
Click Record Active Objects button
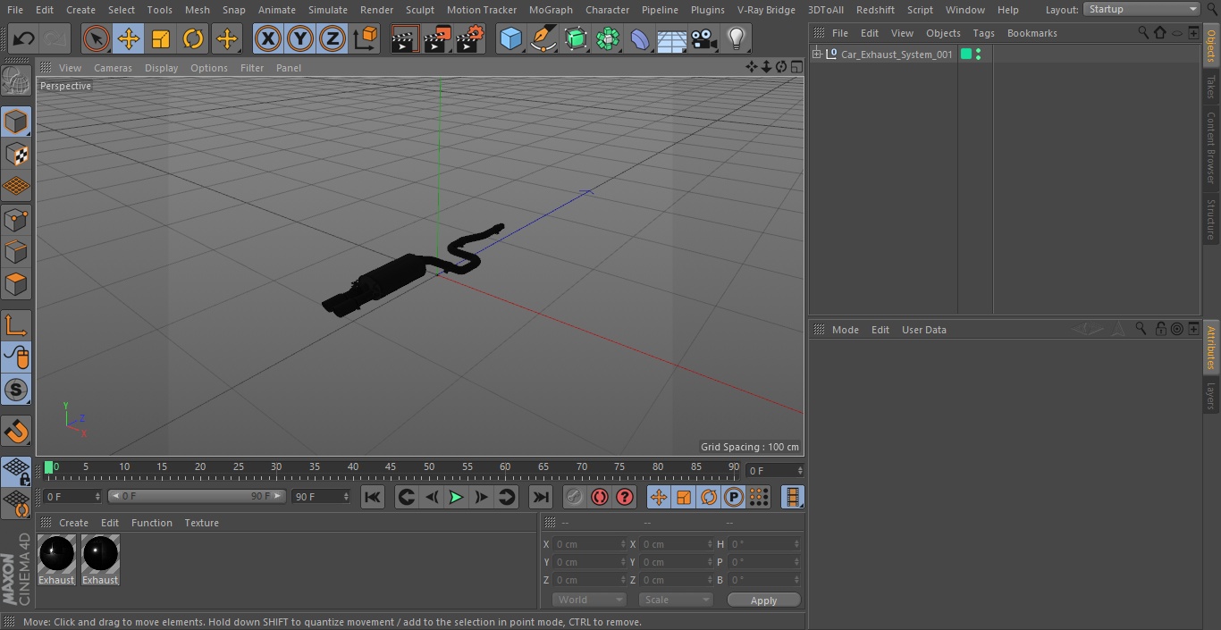pyautogui.click(x=574, y=497)
